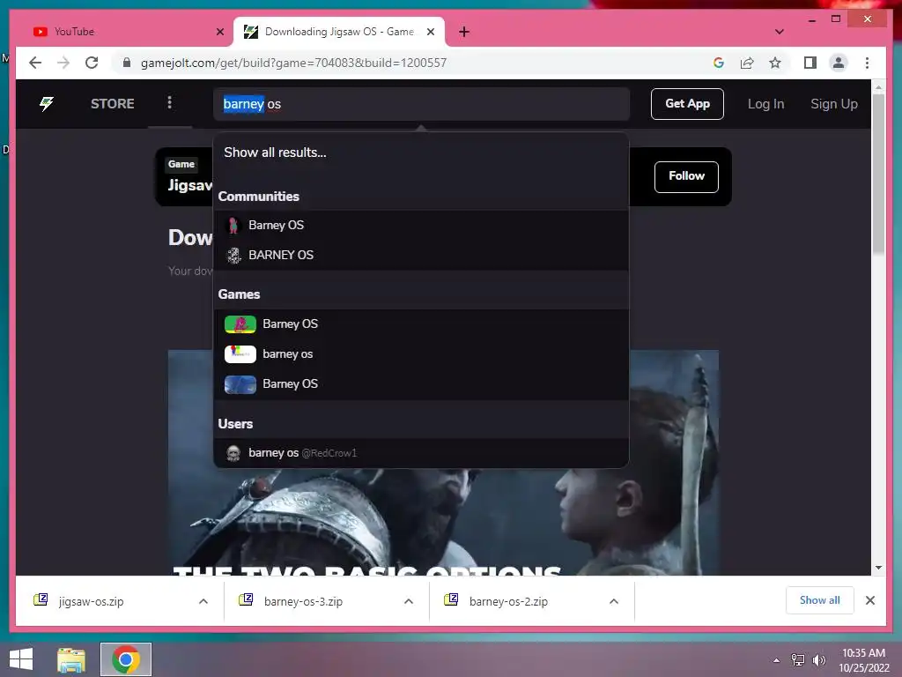This screenshot has width=902, height=677.
Task: Click the Log In link
Action: [x=765, y=104]
